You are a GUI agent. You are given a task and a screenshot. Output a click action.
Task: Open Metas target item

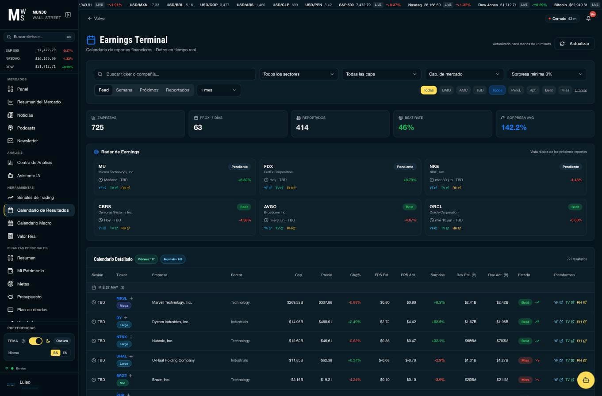39,284
